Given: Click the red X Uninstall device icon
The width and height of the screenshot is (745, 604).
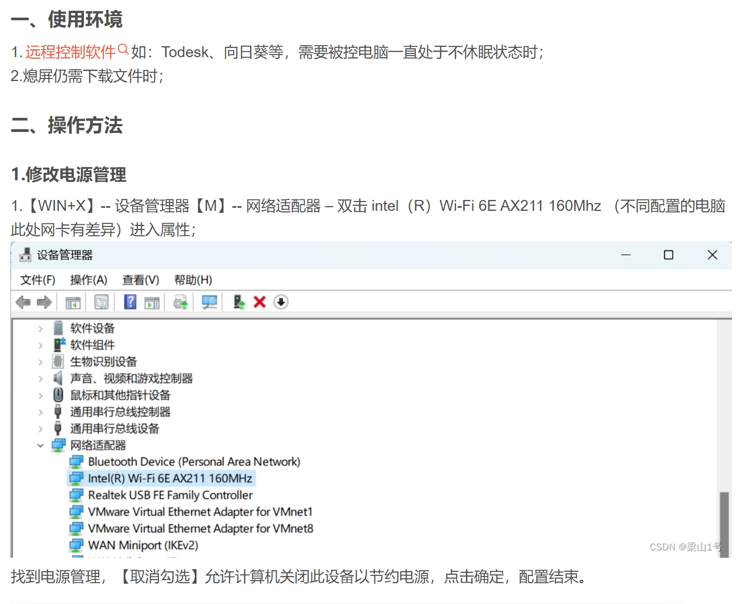Looking at the screenshot, I should pos(260,302).
